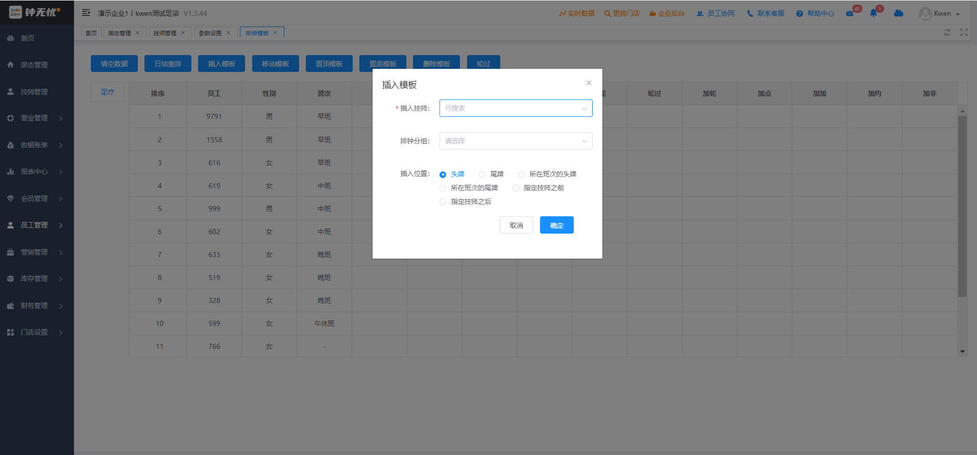Close the 插入模板 dialog with X

(x=589, y=83)
